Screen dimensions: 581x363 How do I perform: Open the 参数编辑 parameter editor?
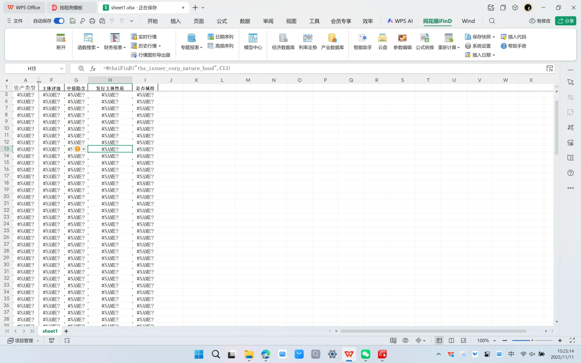click(x=402, y=42)
